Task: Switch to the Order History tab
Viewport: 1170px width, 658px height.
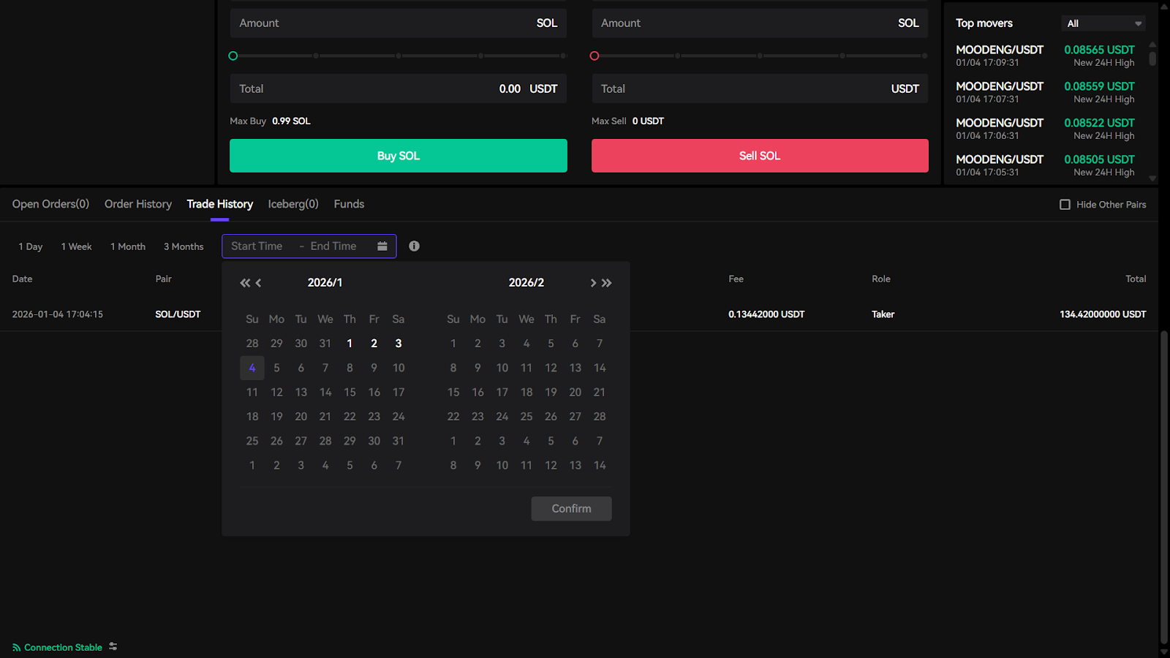Action: (x=137, y=204)
